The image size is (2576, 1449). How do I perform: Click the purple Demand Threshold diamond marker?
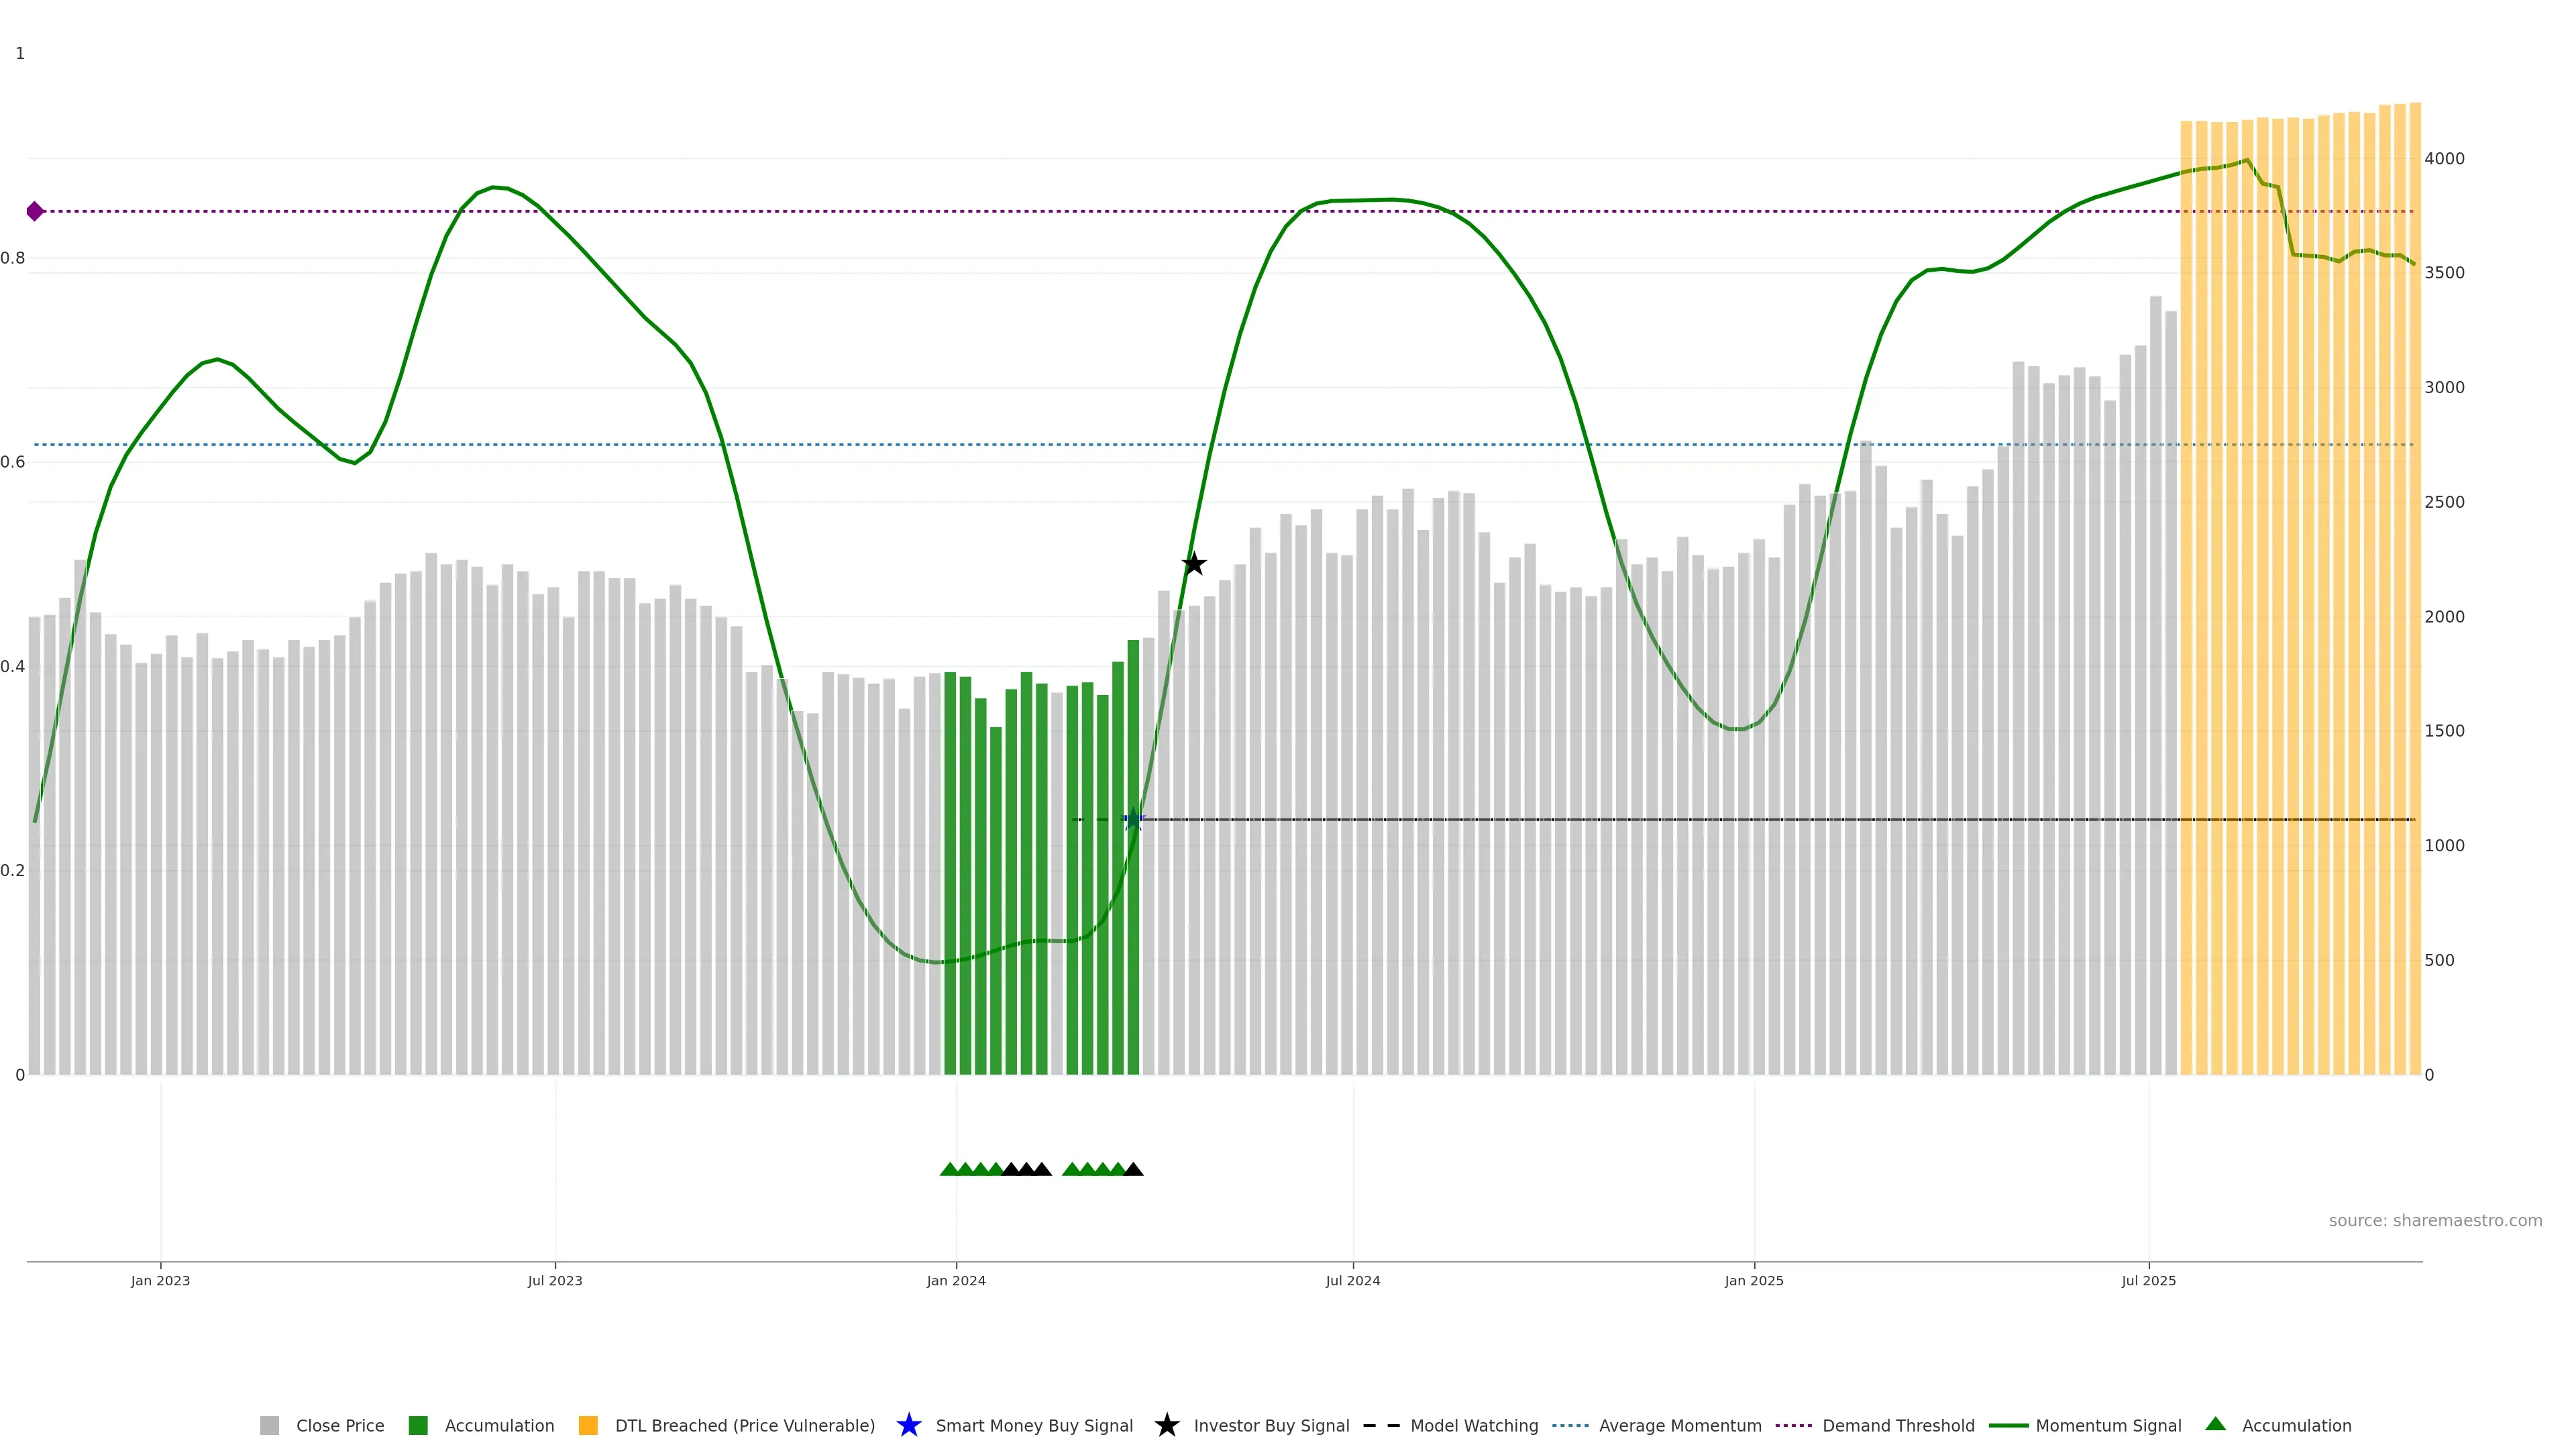point(35,211)
